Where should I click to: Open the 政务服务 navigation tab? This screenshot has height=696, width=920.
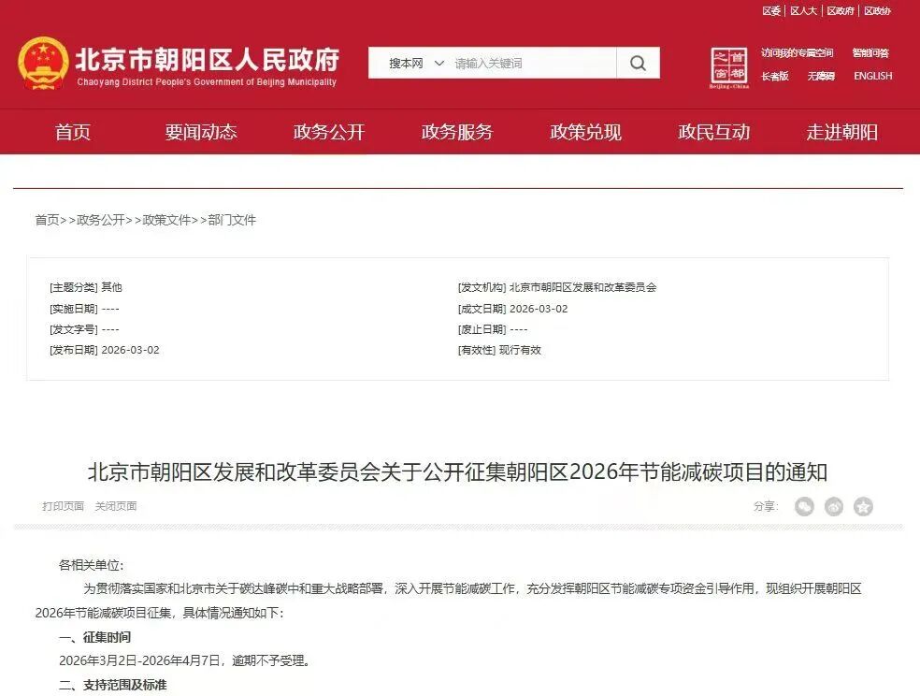tap(457, 132)
